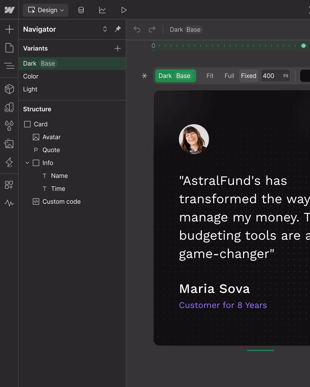The width and height of the screenshot is (310, 387).
Task: Click the Variants section heading
Action: 35,48
